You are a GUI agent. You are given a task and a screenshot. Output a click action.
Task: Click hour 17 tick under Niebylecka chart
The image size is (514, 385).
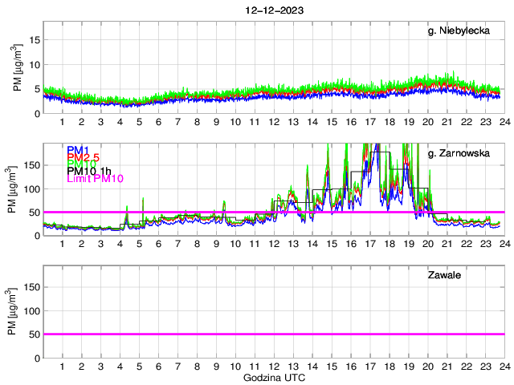[x=369, y=122]
